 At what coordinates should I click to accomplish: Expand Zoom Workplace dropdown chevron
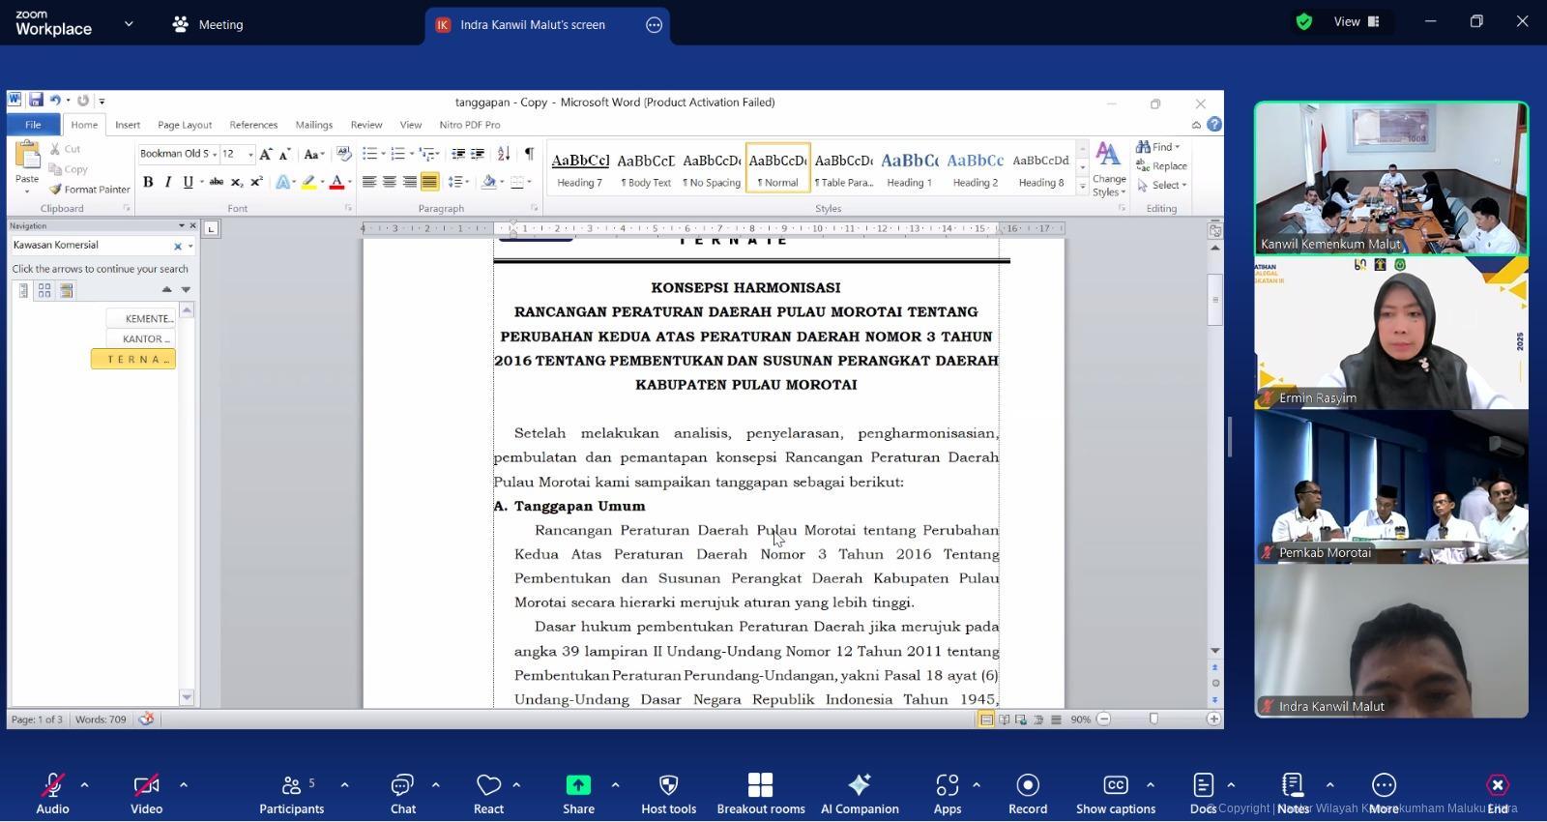tap(129, 24)
